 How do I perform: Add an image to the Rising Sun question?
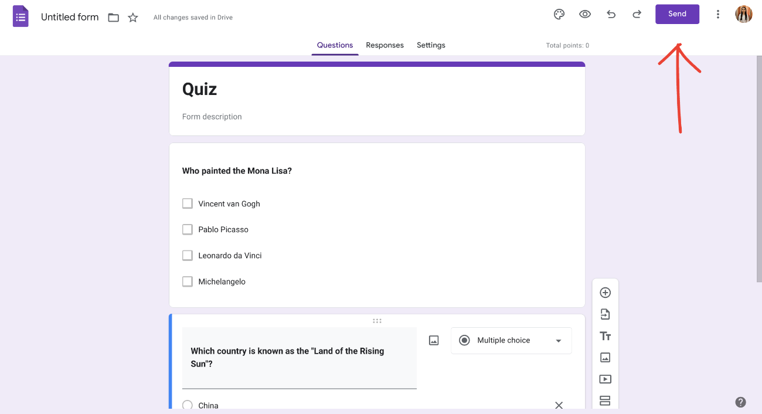433,340
